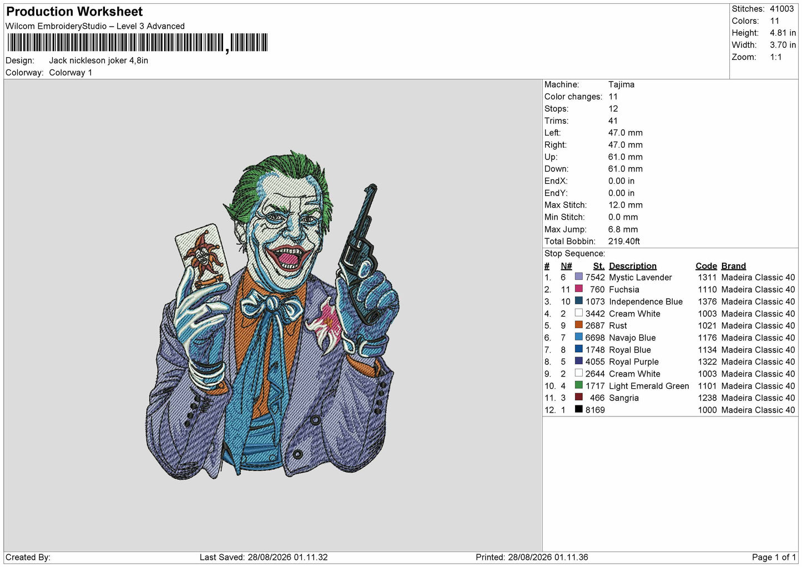Image resolution: width=802 pixels, height=567 pixels.
Task: Click design name 'Jack nickleson joker 4,8in'
Action: click(99, 61)
